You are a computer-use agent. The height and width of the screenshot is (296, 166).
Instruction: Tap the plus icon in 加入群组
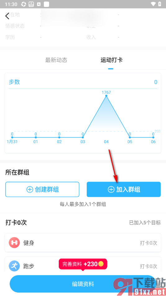(x=111, y=189)
